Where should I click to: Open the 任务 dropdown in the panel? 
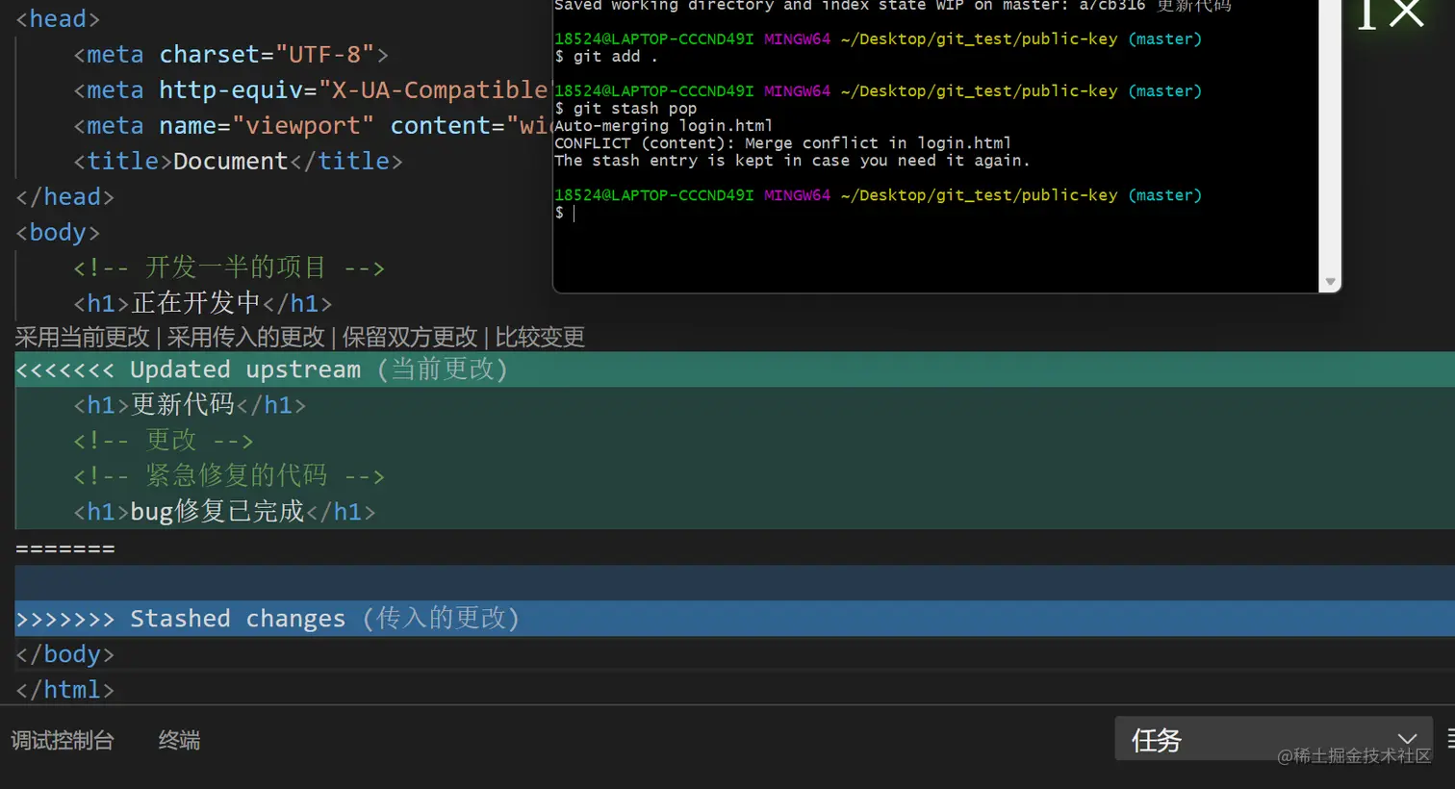point(1273,739)
